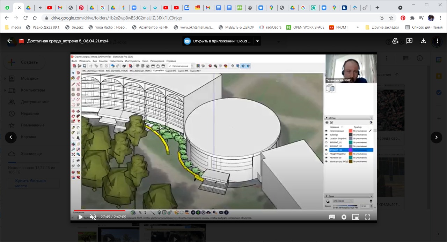The height and width of the screenshot is (242, 447).
Task: Click the 27:49 / 2:42:09 time display
Action: coord(113,217)
